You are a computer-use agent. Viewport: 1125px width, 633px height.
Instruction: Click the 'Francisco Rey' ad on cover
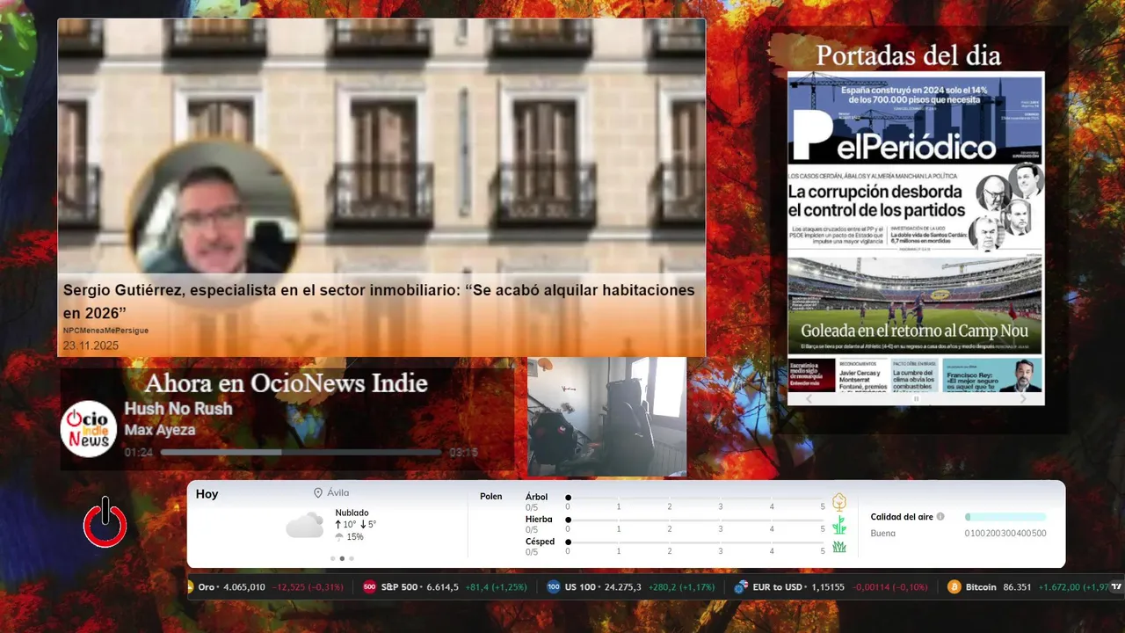click(x=993, y=375)
